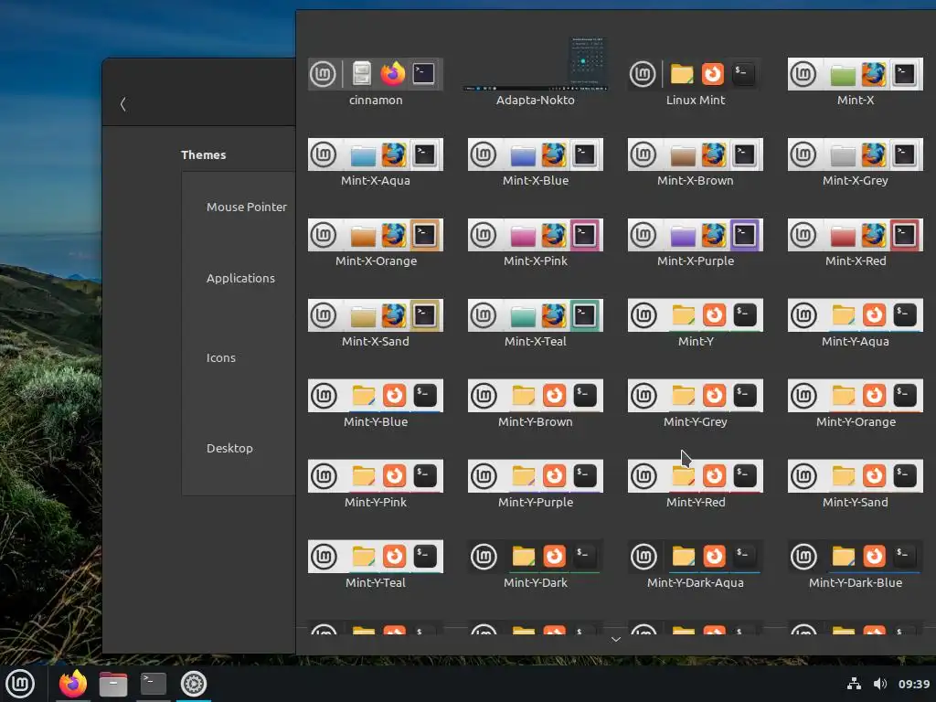This screenshot has height=702, width=936.
Task: Open the network tray icon
Action: (855, 684)
